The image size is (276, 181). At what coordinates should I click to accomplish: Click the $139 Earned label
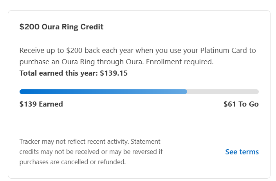coord(41,104)
